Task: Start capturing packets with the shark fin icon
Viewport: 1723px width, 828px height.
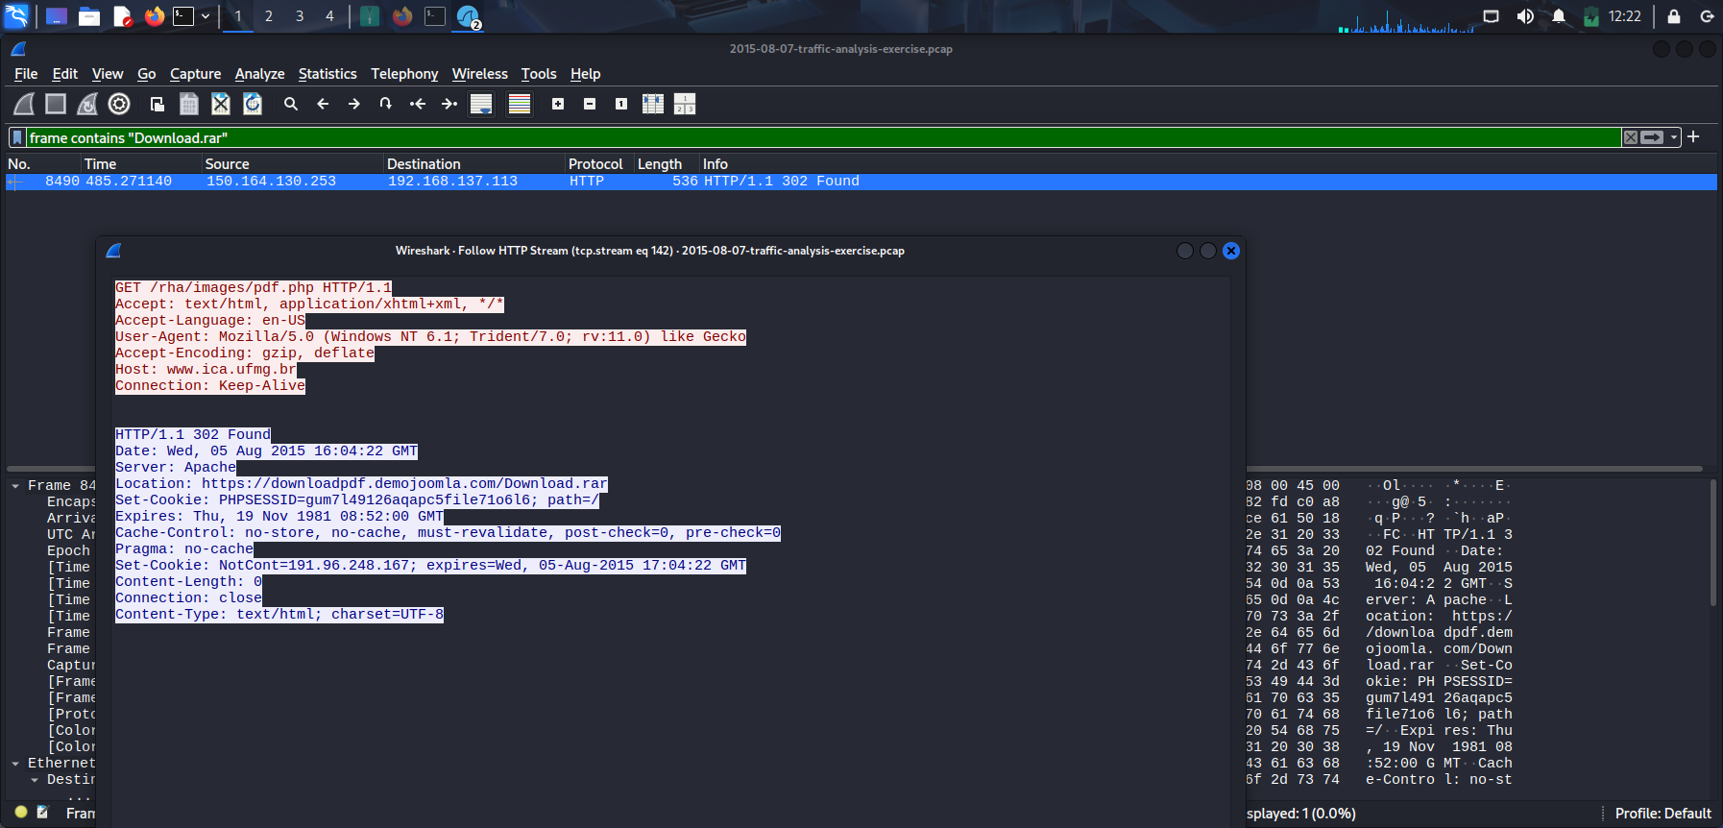Action: (x=24, y=104)
